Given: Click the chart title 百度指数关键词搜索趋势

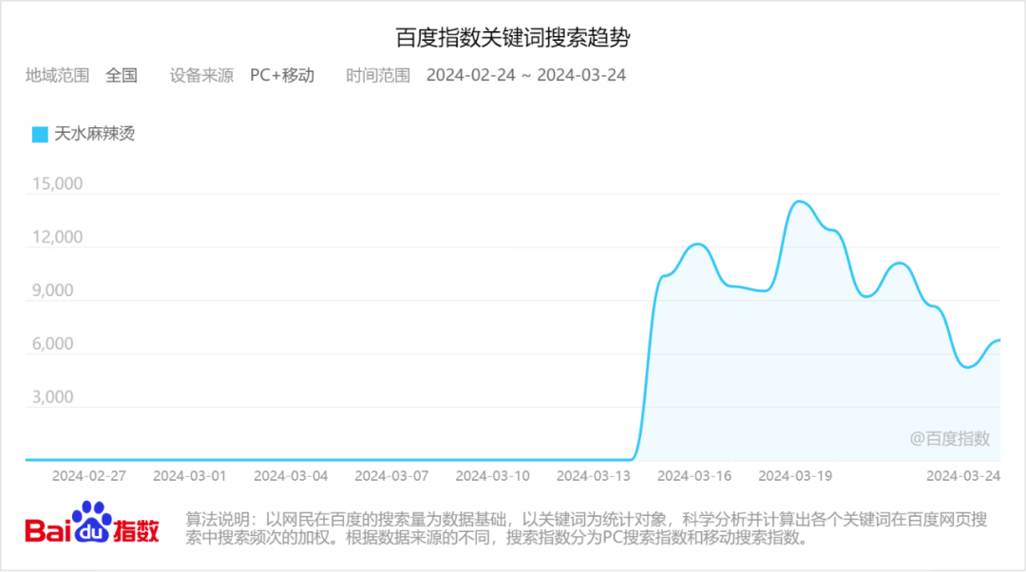Looking at the screenshot, I should [x=512, y=37].
